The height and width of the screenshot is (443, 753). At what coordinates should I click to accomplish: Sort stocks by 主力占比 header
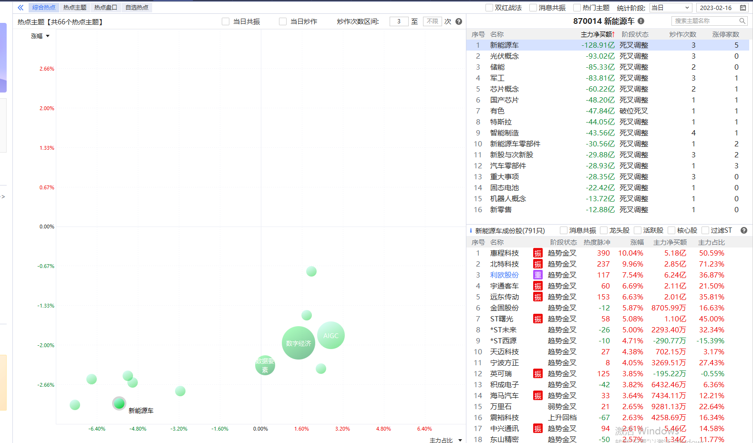711,242
